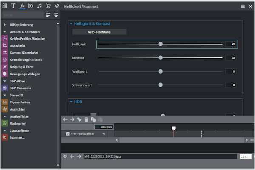Collapse the HDR section
Image resolution: width=255 pixels, height=170 pixels.
point(71,102)
